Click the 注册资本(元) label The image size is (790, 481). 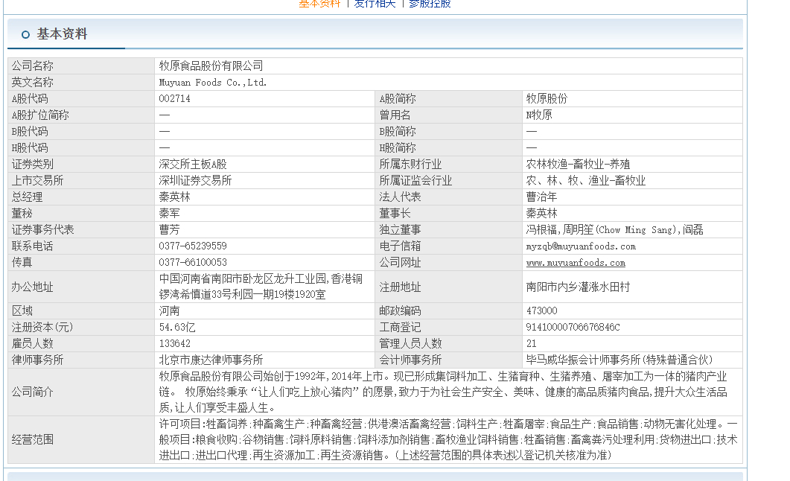(x=42, y=328)
